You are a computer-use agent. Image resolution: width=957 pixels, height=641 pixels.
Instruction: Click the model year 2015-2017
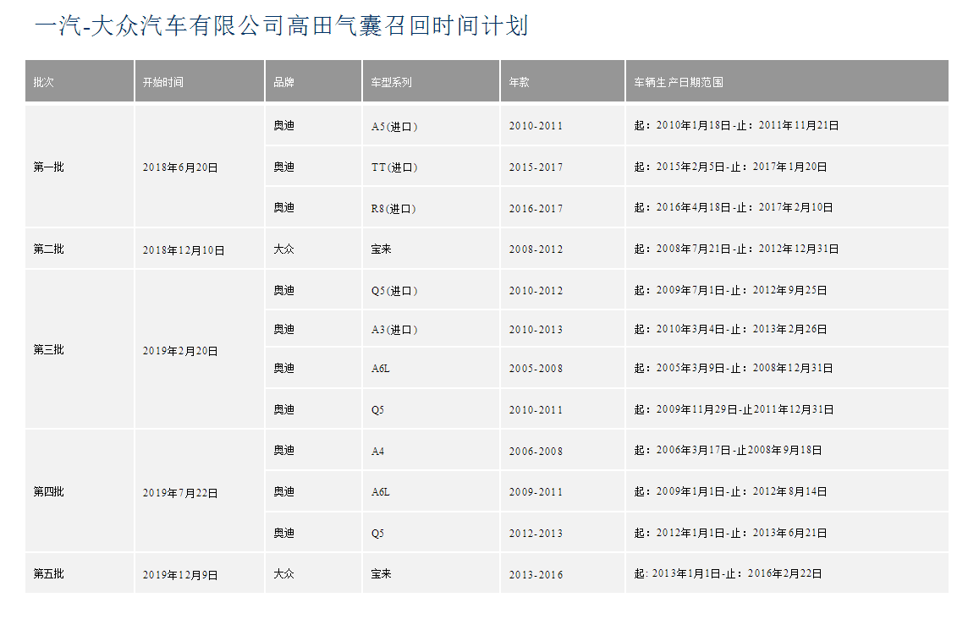point(536,167)
